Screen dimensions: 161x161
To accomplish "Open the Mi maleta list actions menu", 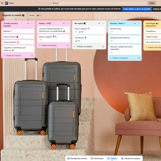I will tap(103, 23).
